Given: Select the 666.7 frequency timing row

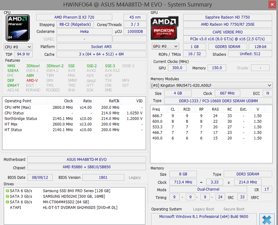Looking at the screenshot, I should [211, 116].
